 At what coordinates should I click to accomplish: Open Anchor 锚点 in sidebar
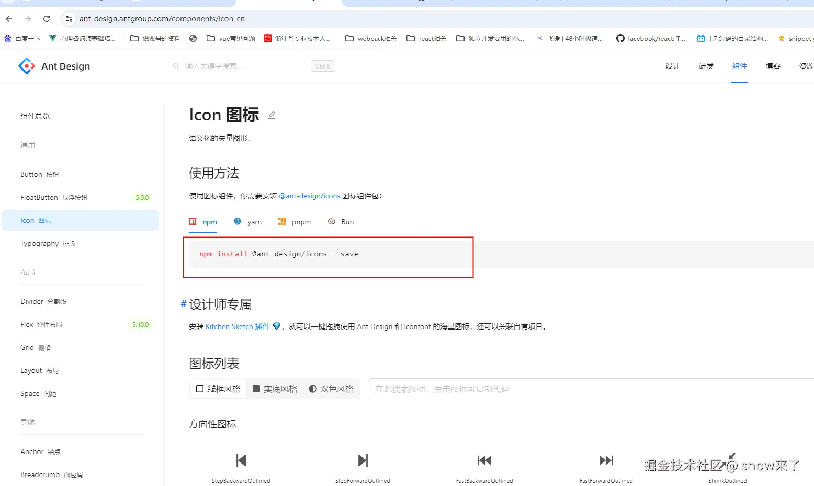(81, 451)
